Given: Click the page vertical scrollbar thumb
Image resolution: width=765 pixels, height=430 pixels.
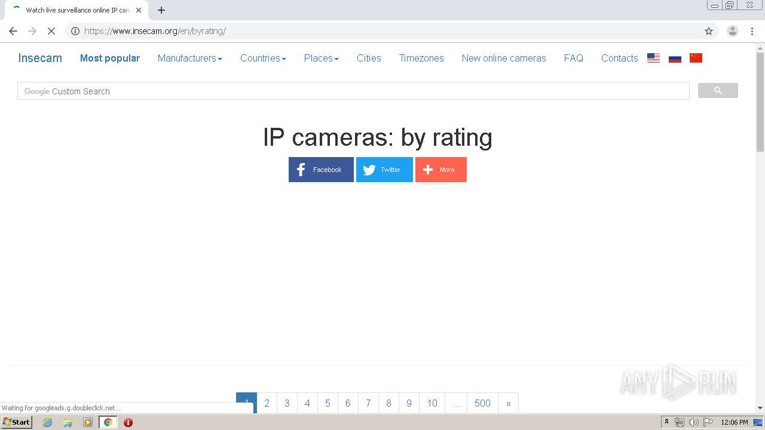Looking at the screenshot, I should coord(760,102).
